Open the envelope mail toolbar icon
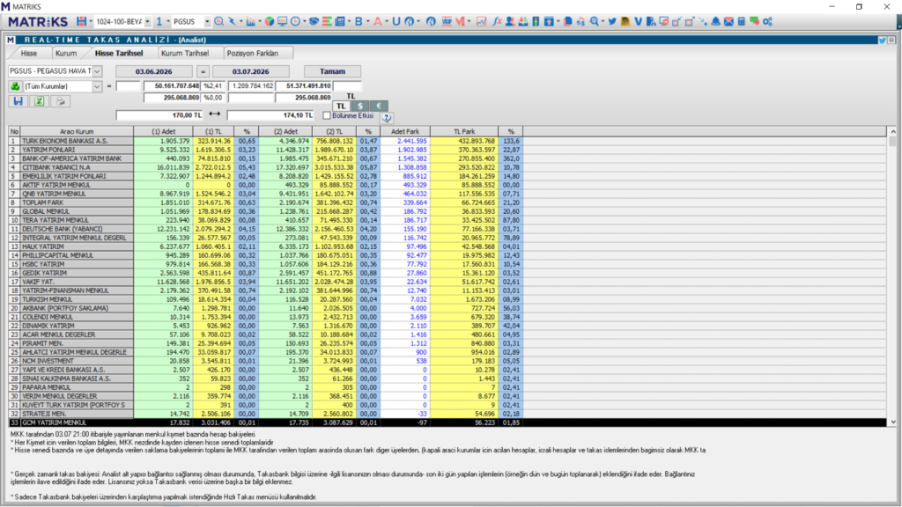Image resolution: width=902 pixels, height=507 pixels. click(x=728, y=21)
